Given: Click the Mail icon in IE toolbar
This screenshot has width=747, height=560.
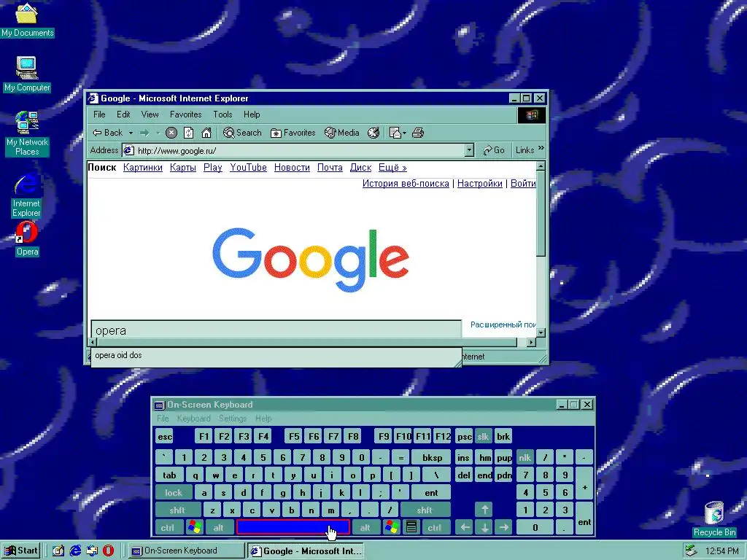Looking at the screenshot, I should pos(395,133).
